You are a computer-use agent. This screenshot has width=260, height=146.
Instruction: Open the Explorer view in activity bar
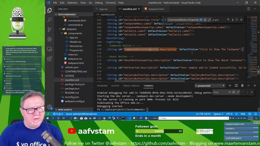[x=50, y=10]
